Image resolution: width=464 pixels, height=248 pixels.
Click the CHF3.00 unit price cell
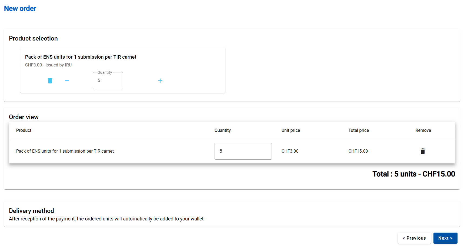(290, 151)
